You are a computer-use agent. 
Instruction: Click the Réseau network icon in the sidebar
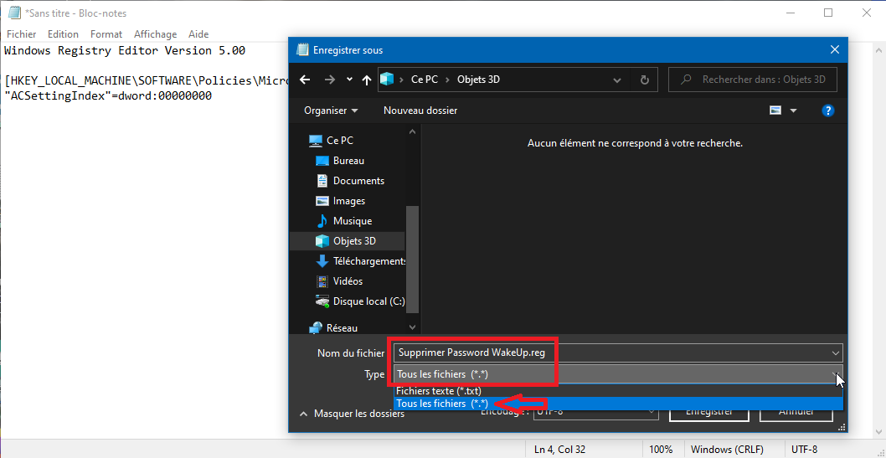(315, 327)
